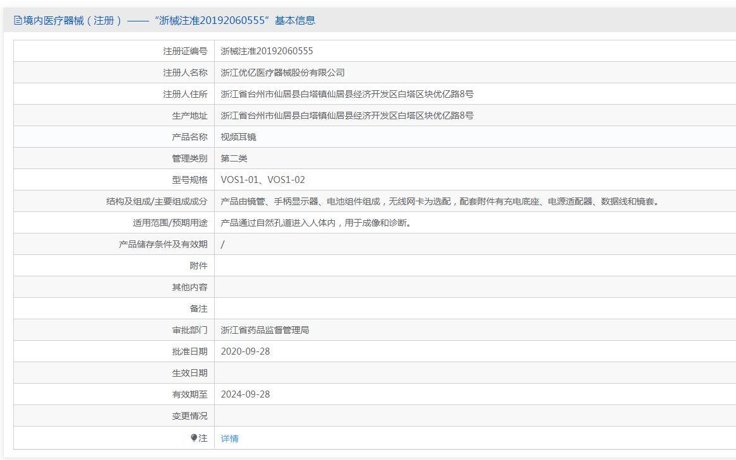Click the 管理类别 label
The height and width of the screenshot is (460, 736).
coord(190,158)
